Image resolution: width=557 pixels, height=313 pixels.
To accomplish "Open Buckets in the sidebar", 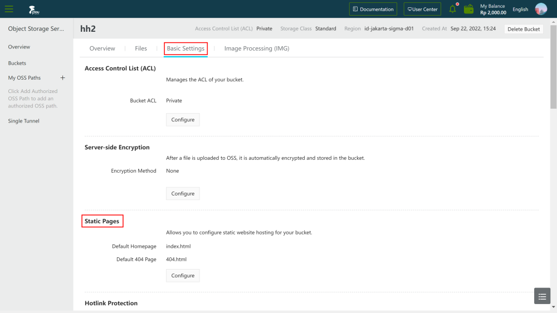I will tap(17, 63).
